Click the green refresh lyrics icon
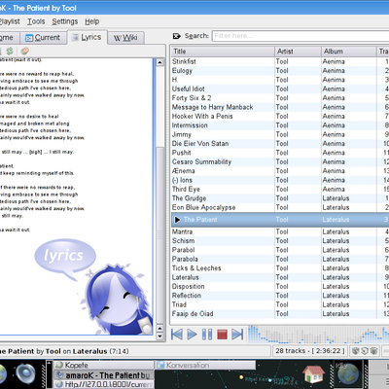The width and height of the screenshot is (389, 389). pyautogui.click(x=10, y=51)
